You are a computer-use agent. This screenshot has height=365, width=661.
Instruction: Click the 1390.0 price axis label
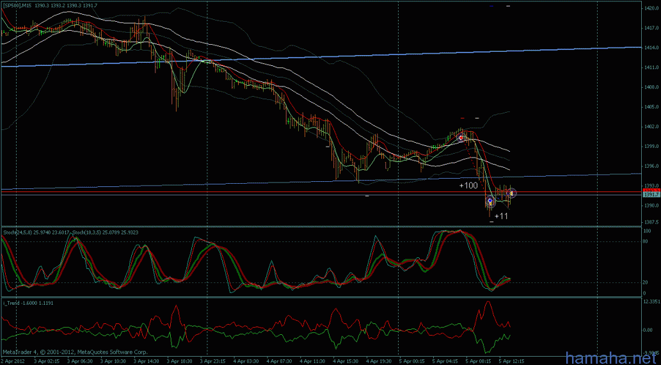651,206
